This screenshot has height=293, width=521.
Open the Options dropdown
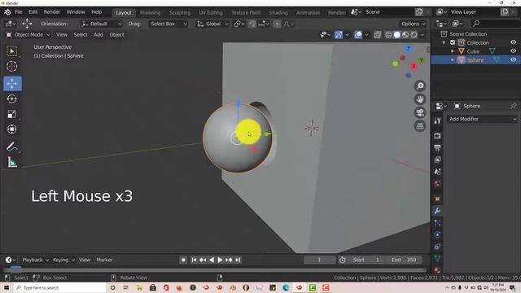(x=413, y=24)
